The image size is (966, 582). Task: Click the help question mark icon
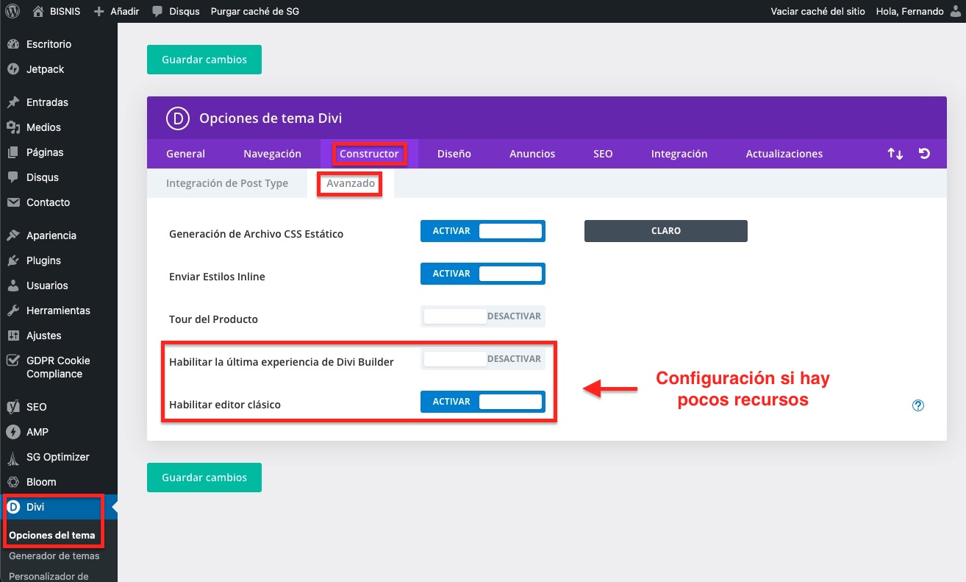pos(917,405)
